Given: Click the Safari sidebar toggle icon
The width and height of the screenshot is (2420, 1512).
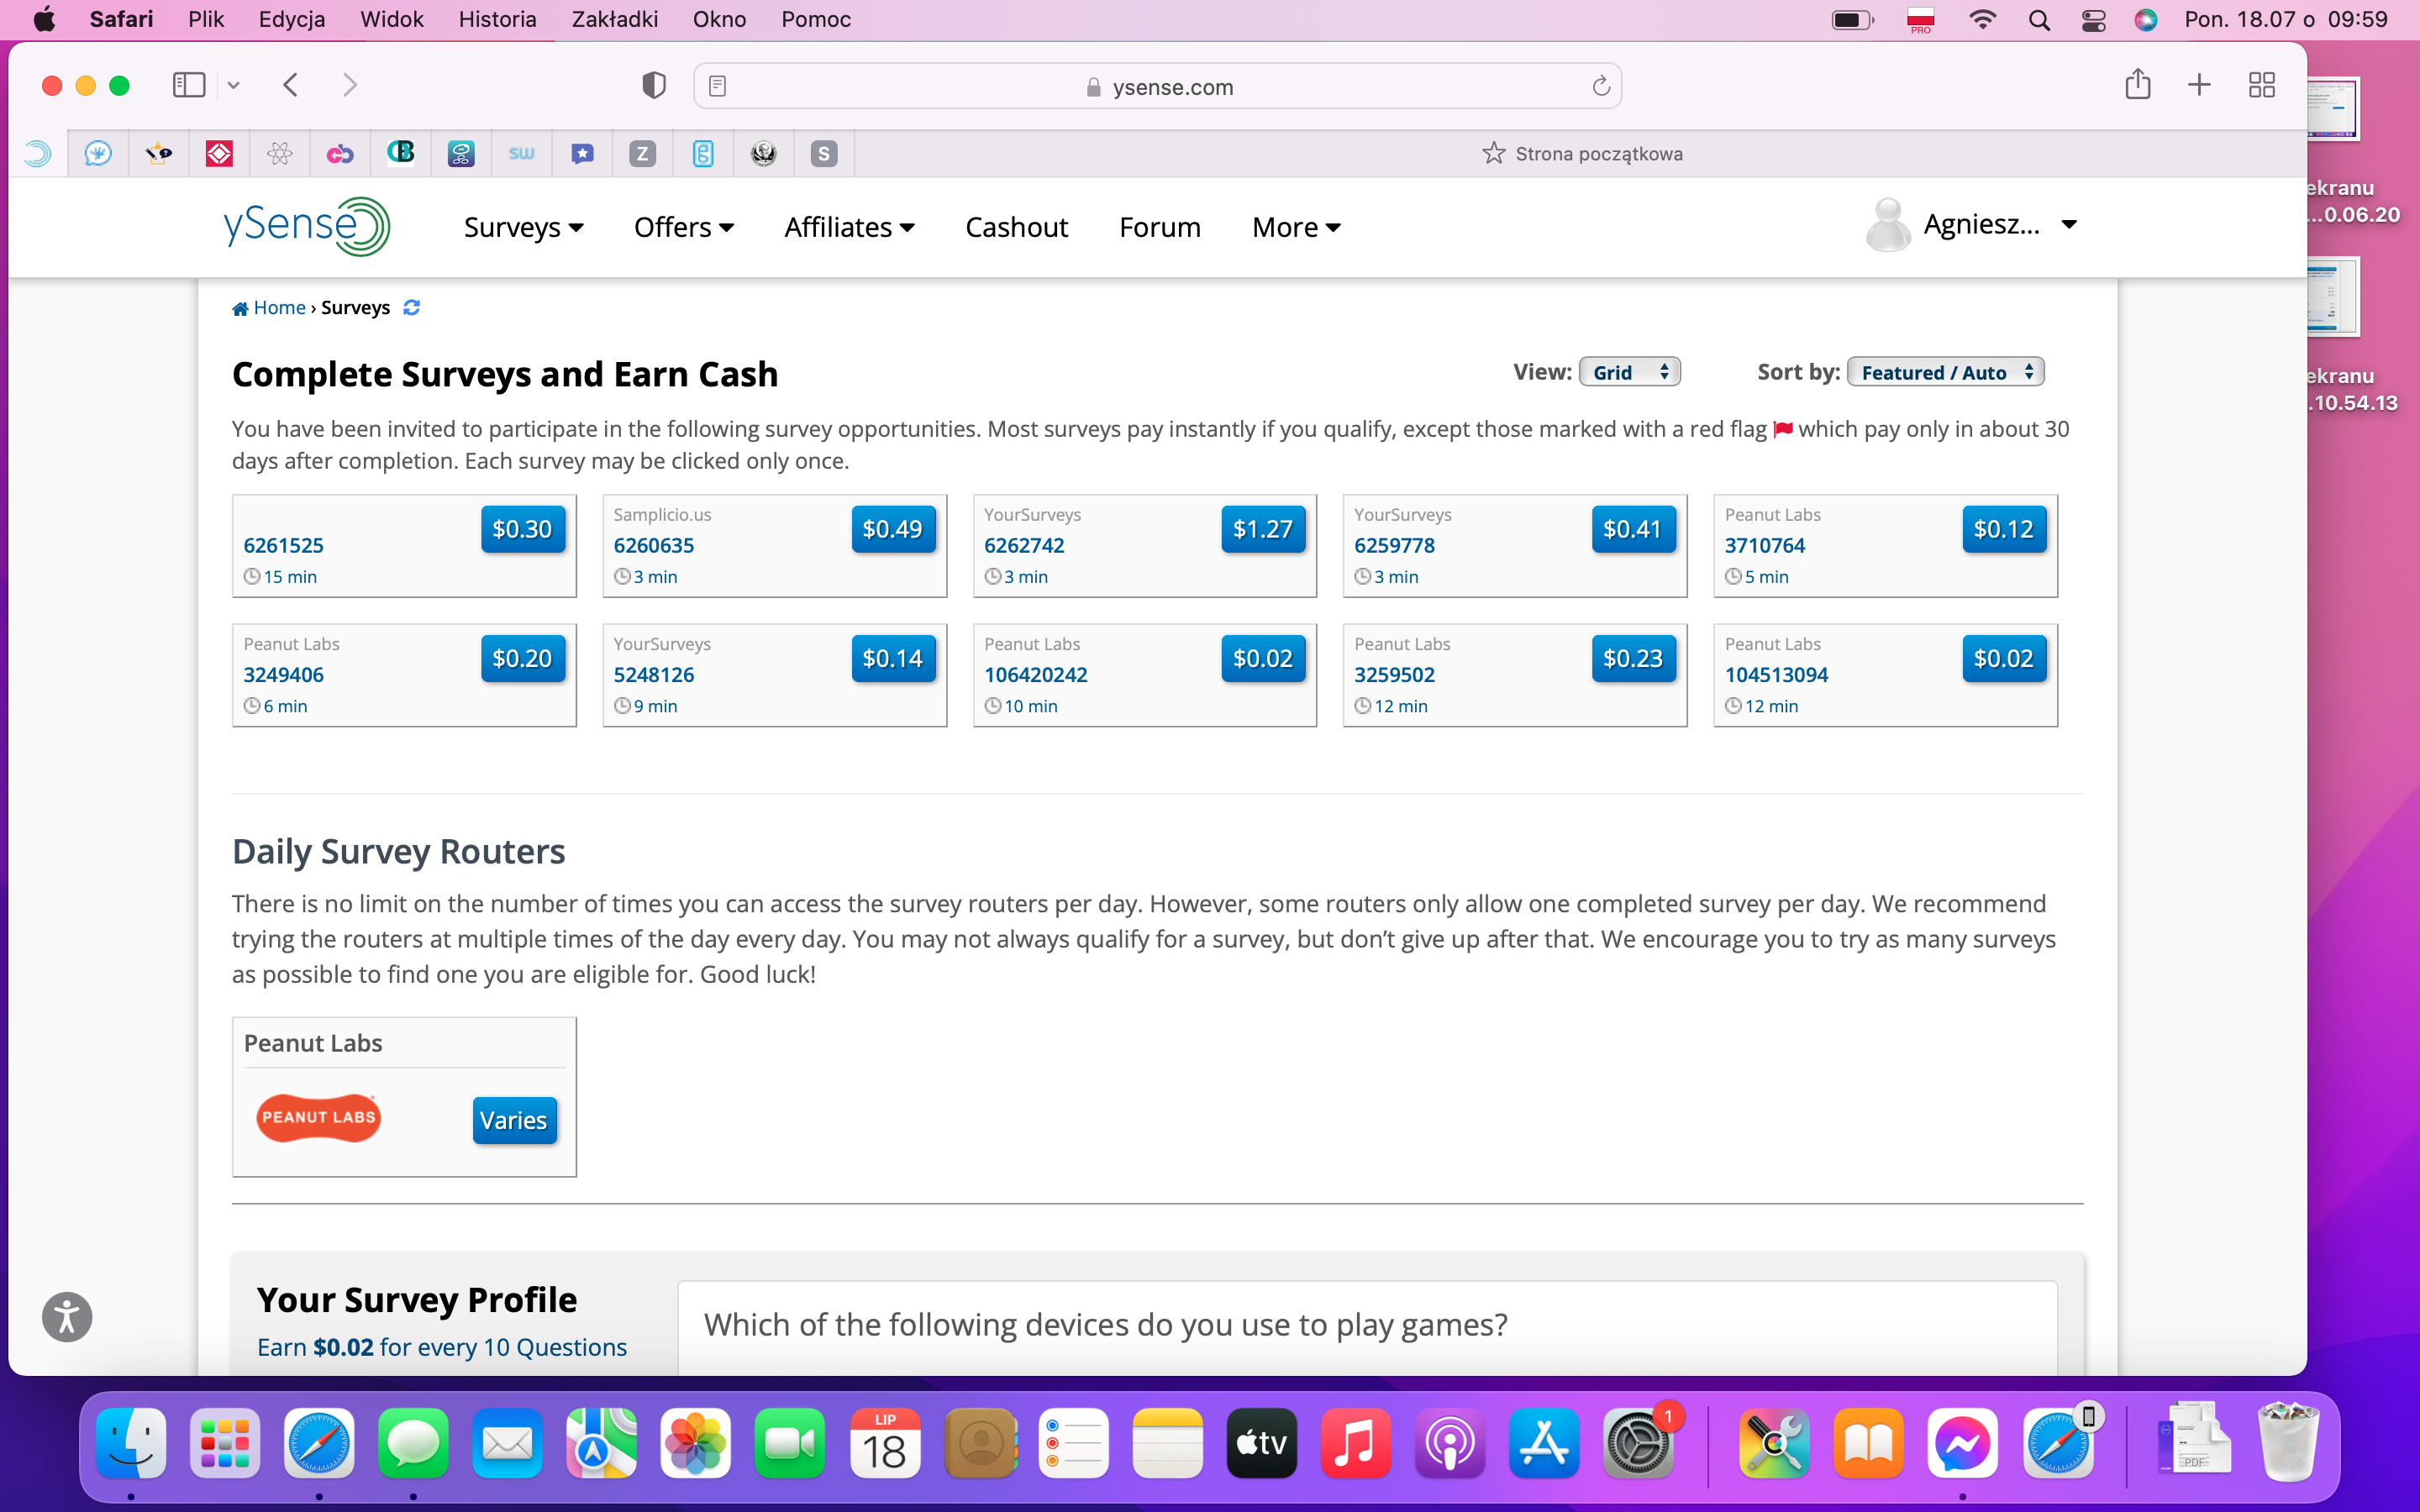Looking at the screenshot, I should pyautogui.click(x=189, y=85).
